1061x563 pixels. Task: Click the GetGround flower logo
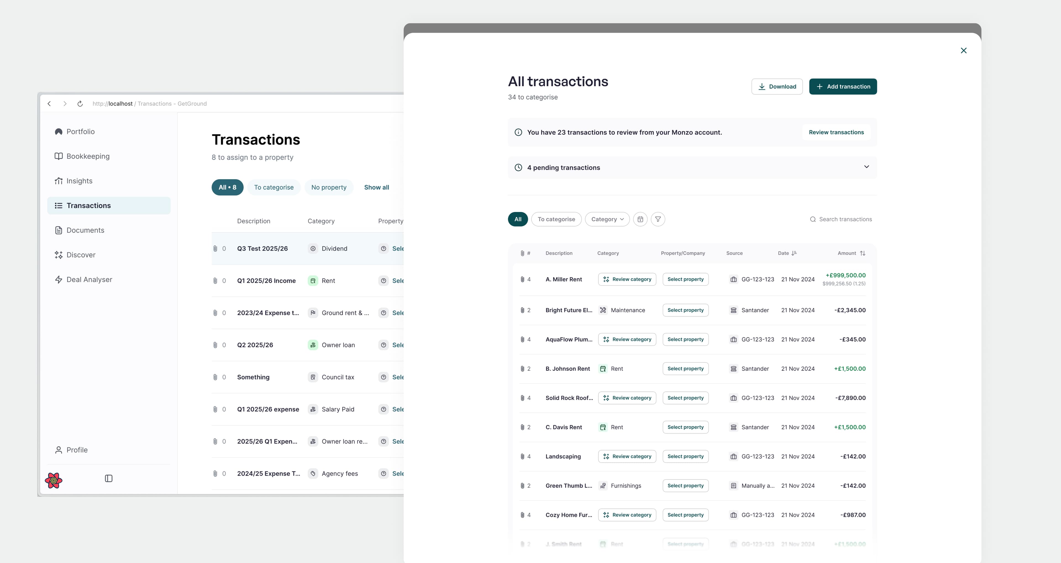click(x=54, y=480)
